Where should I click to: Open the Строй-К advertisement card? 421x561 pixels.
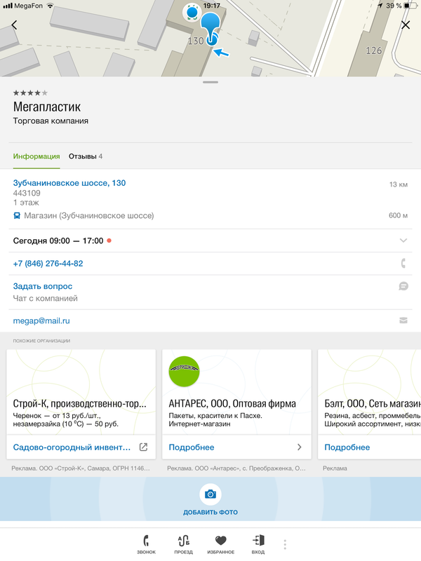[81, 405]
